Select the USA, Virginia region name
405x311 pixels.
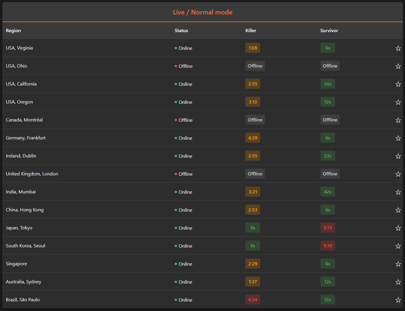19,48
